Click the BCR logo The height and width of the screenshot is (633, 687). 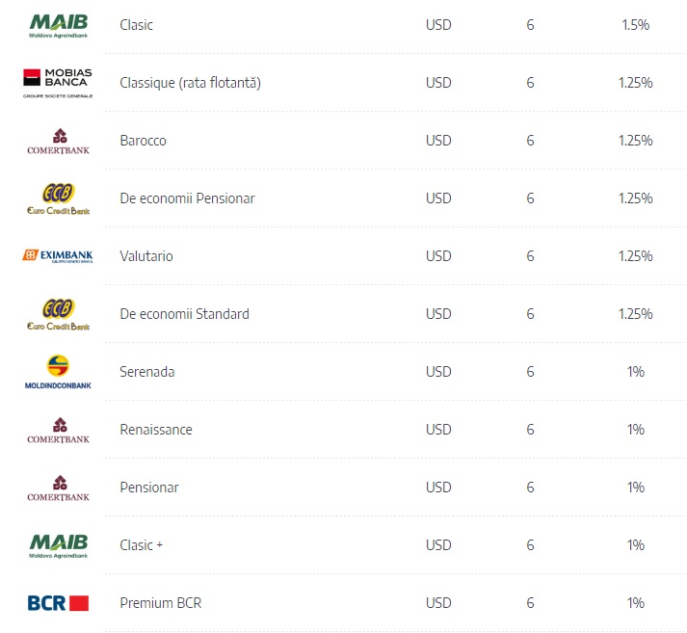(58, 603)
